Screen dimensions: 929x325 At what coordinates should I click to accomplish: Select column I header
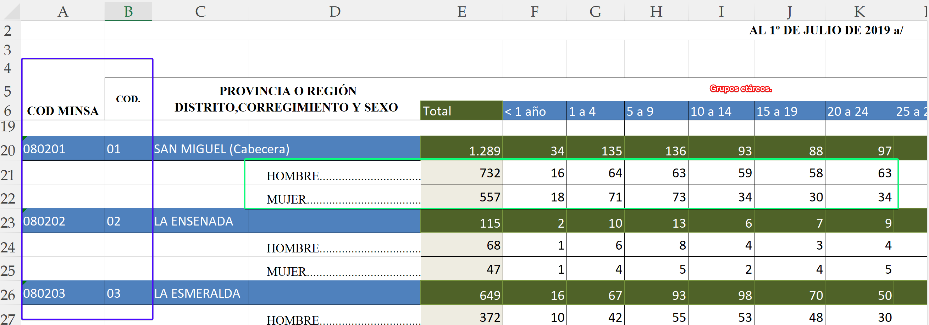(x=721, y=12)
